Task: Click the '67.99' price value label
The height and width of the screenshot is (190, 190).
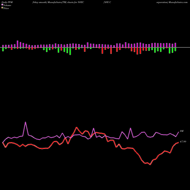Action: coord(183,142)
